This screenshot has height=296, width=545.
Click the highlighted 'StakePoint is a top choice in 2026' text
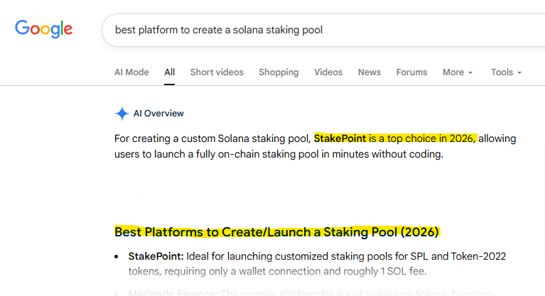tap(395, 138)
